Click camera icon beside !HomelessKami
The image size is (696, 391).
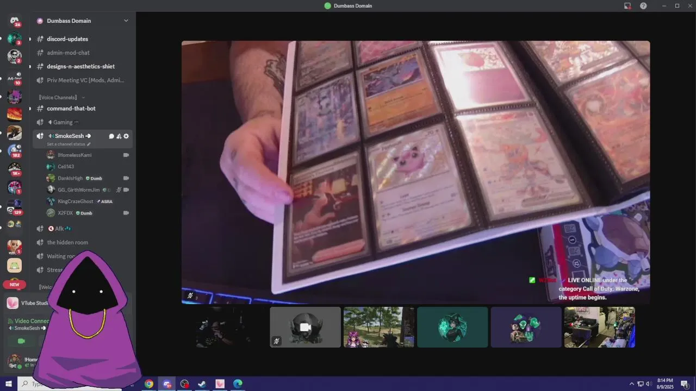point(126,155)
